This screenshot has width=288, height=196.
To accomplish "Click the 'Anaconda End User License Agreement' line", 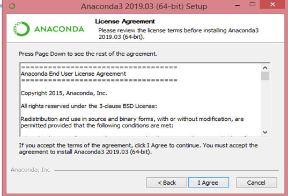I will [x=73, y=74].
